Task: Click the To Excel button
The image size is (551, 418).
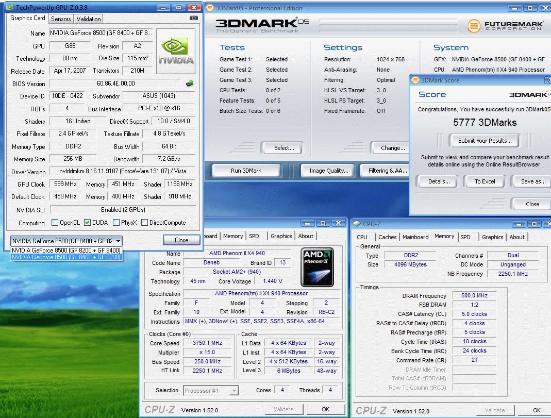Action: coord(485,181)
